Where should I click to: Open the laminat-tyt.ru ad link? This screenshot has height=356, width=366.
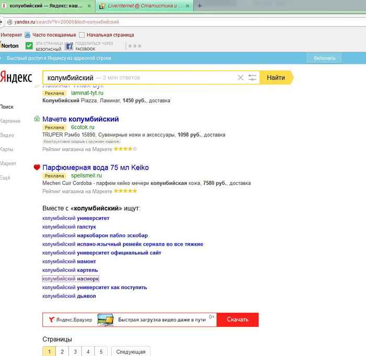pos(87,93)
